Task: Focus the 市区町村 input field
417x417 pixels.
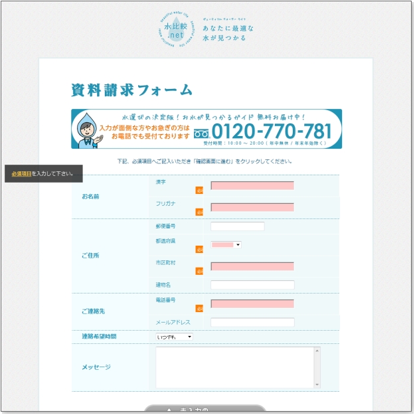Action: point(254,268)
